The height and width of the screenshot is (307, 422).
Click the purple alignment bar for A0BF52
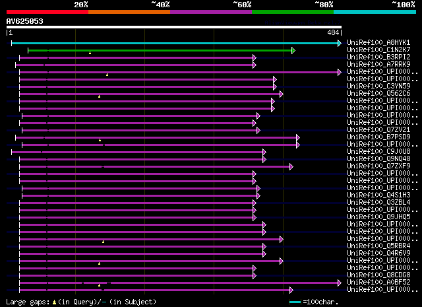click(179, 283)
